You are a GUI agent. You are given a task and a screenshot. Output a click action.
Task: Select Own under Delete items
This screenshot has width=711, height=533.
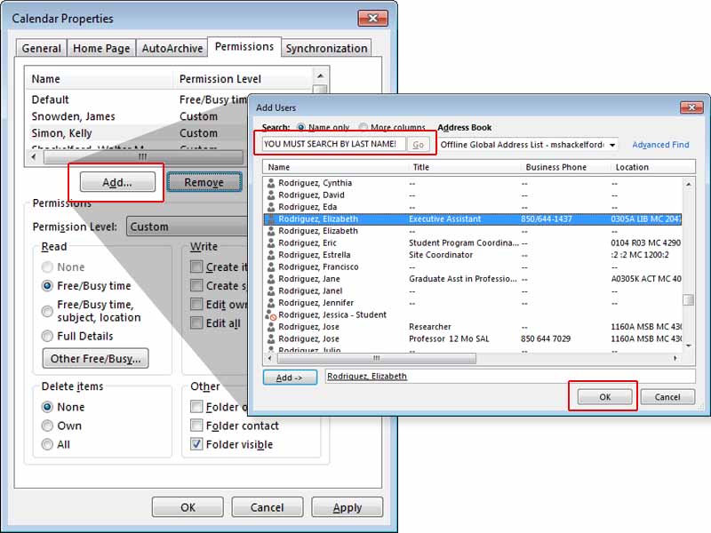[x=48, y=426]
